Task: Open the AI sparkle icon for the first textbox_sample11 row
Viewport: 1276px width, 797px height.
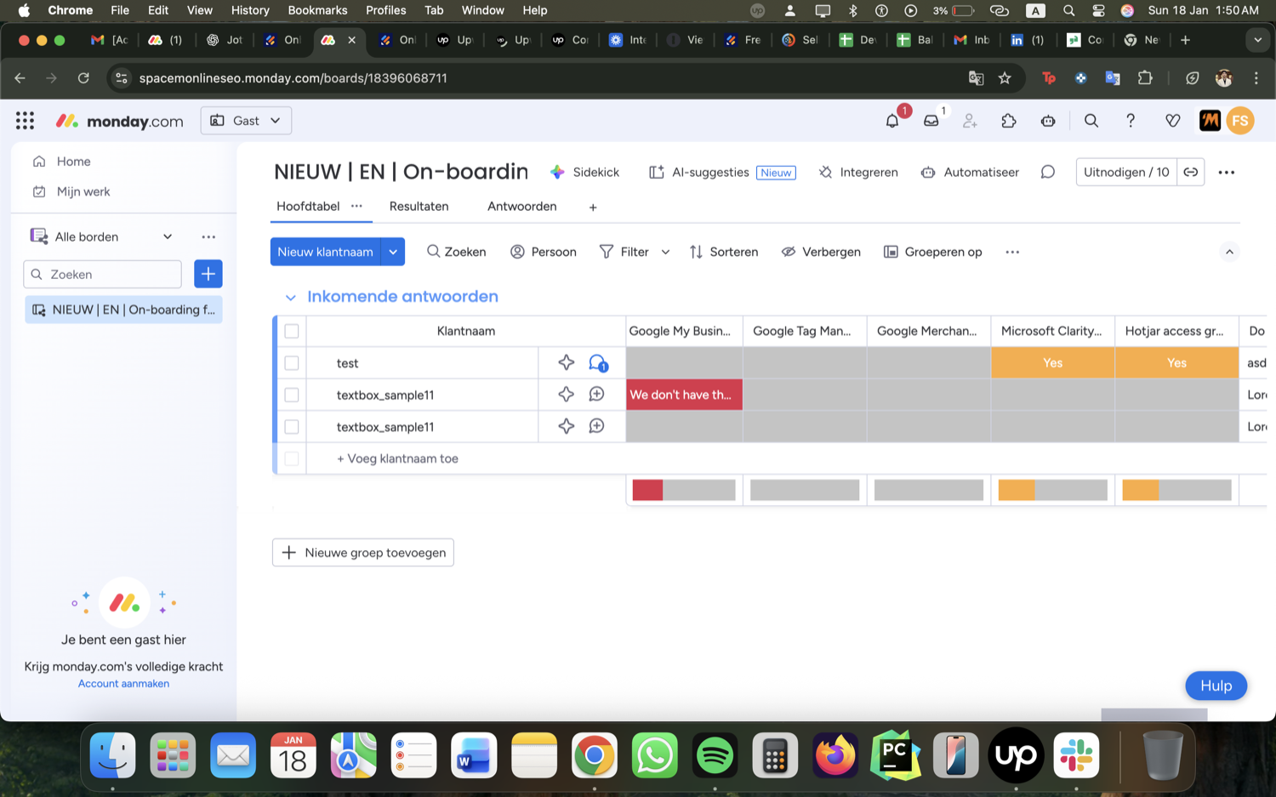Action: [x=566, y=395]
